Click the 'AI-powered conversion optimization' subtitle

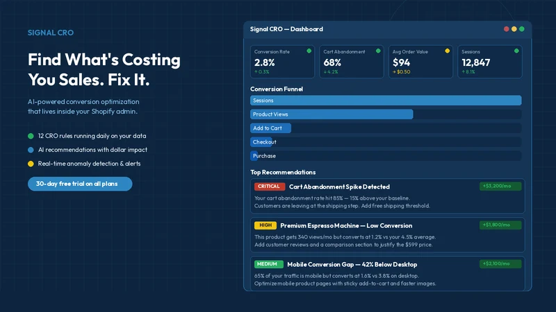[x=83, y=107]
